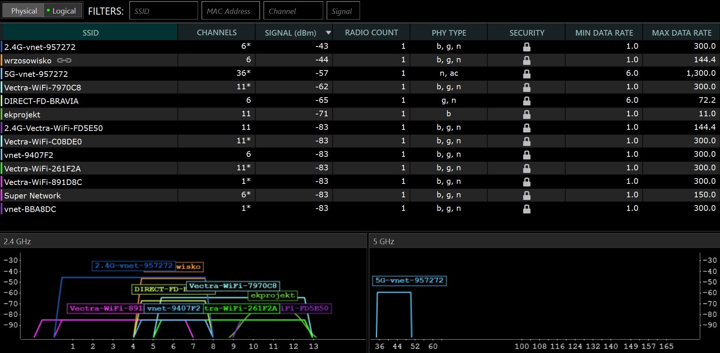Click lock icon for 2.4G-Vectra-WiFi-FD5E50 row

[x=527, y=128]
